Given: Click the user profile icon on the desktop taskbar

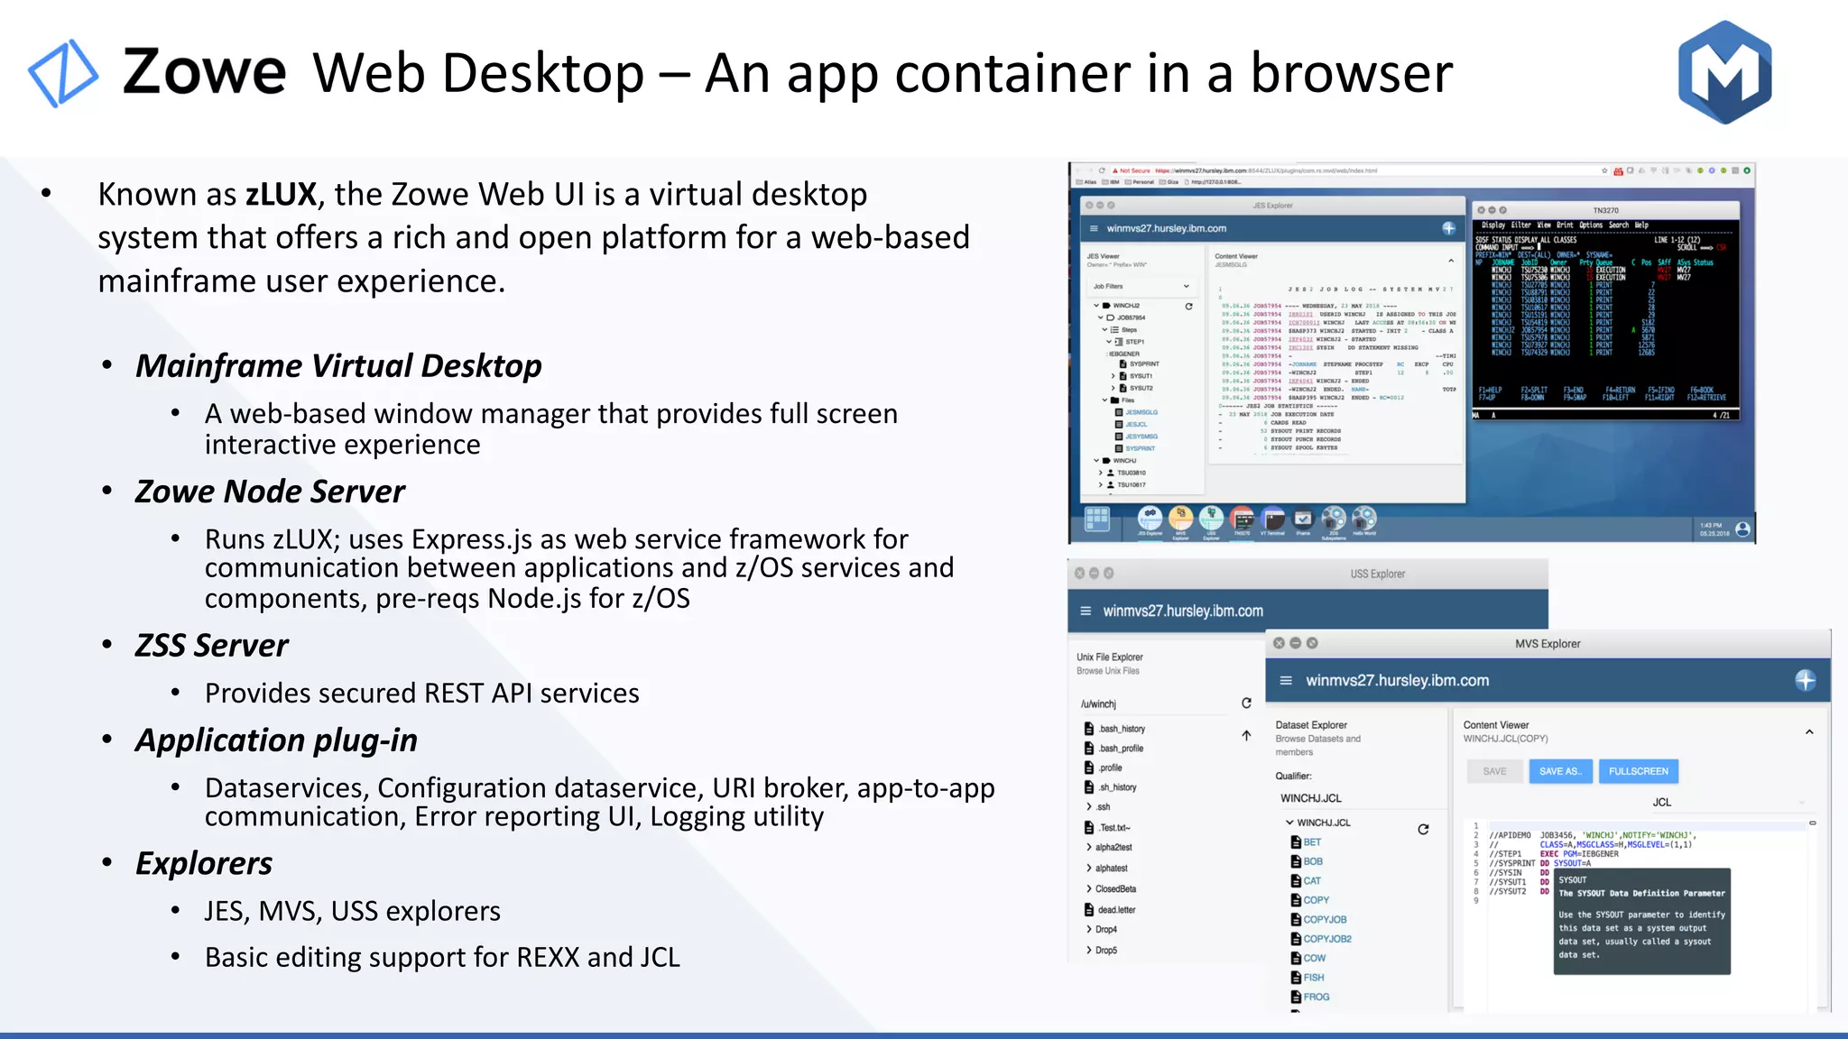Looking at the screenshot, I should point(1742,529).
